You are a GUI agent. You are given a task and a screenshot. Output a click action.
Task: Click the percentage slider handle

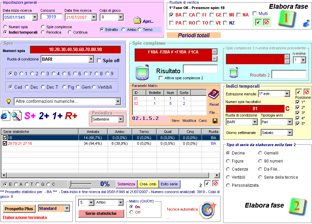tap(69, 184)
